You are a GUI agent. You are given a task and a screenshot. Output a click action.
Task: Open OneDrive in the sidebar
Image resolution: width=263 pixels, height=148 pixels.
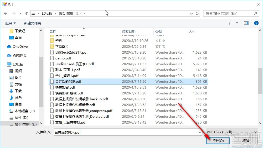[17, 47]
